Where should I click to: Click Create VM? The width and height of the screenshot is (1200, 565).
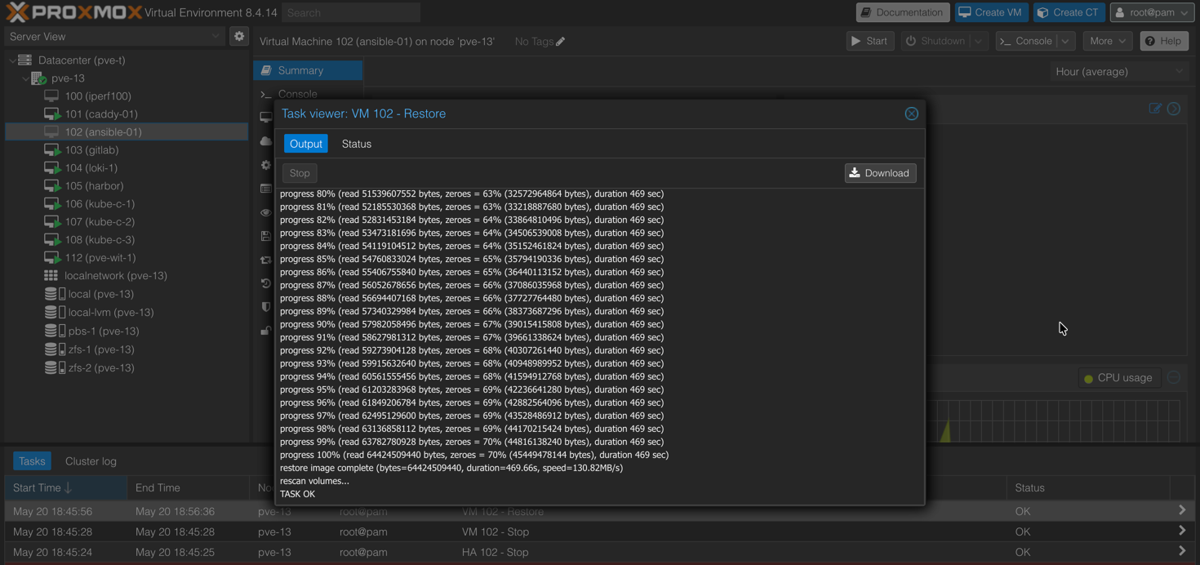tap(991, 12)
